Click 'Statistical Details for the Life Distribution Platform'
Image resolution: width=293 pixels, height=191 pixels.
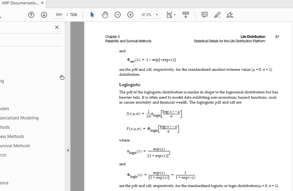[229, 41]
